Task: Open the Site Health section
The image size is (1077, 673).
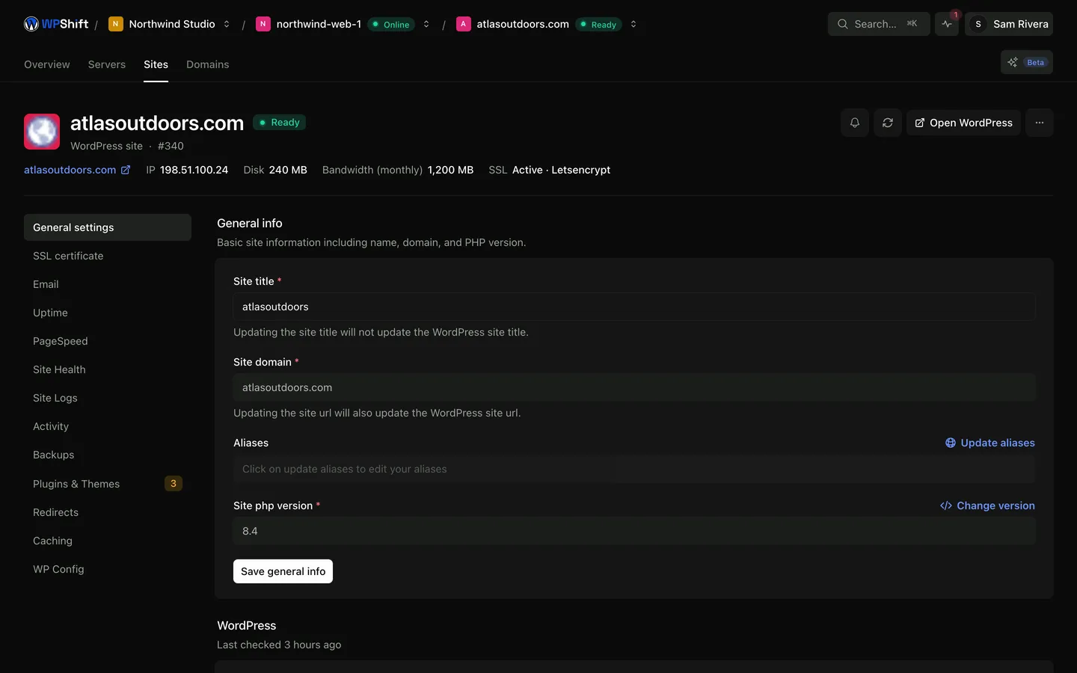Action: [108, 369]
